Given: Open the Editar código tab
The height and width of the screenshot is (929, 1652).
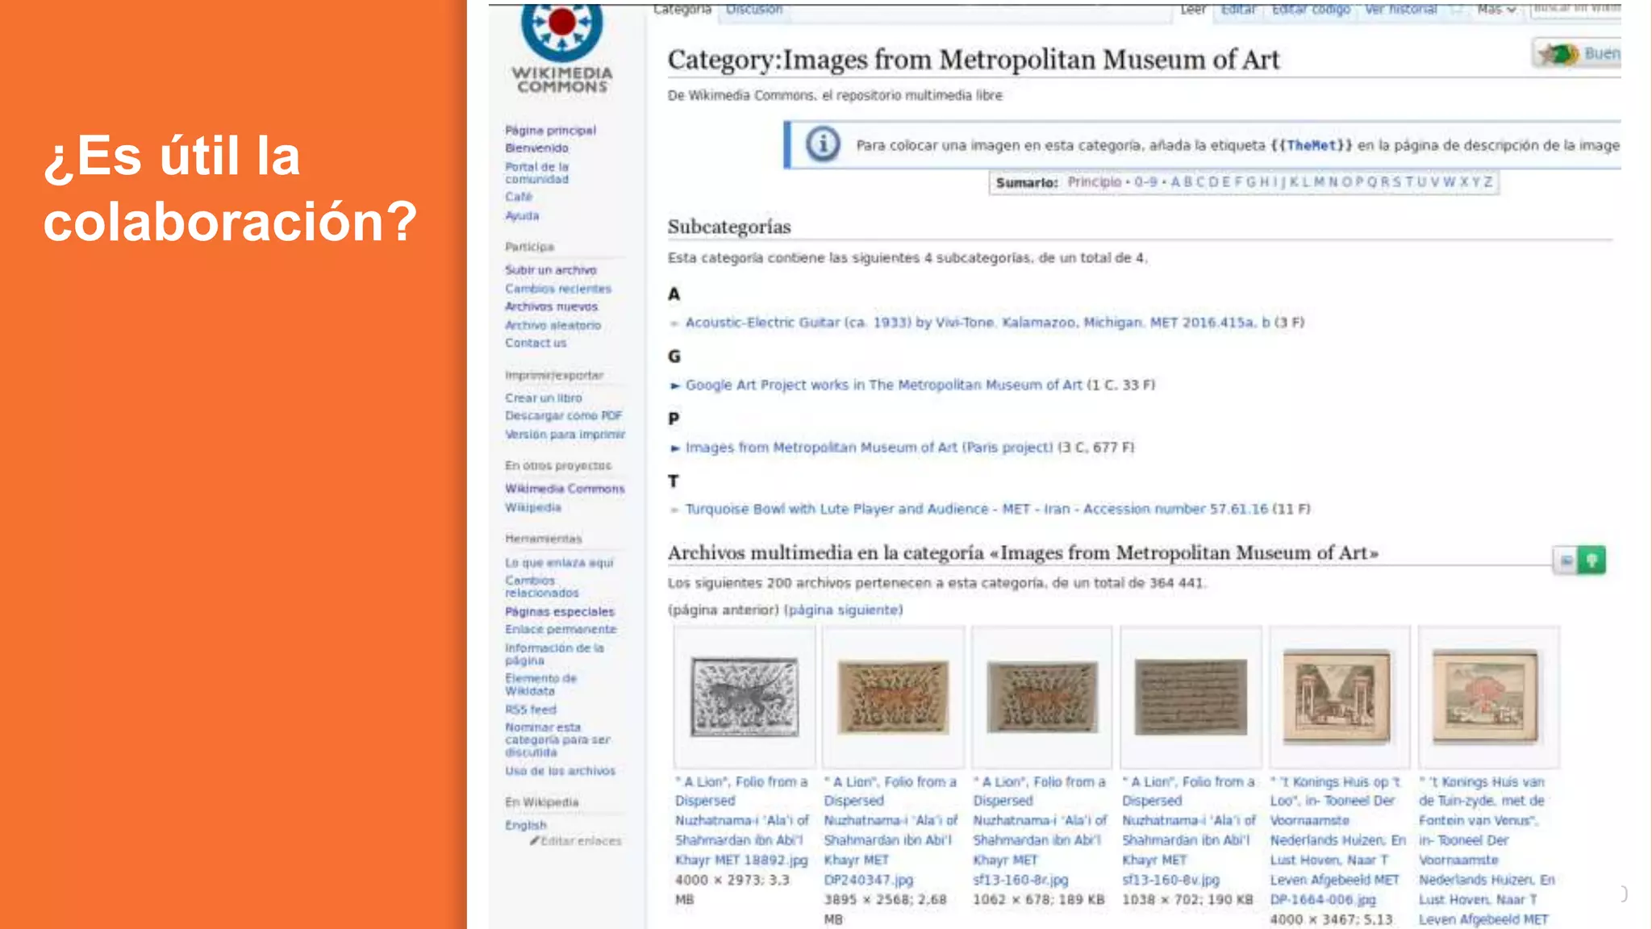Looking at the screenshot, I should pos(1311,10).
